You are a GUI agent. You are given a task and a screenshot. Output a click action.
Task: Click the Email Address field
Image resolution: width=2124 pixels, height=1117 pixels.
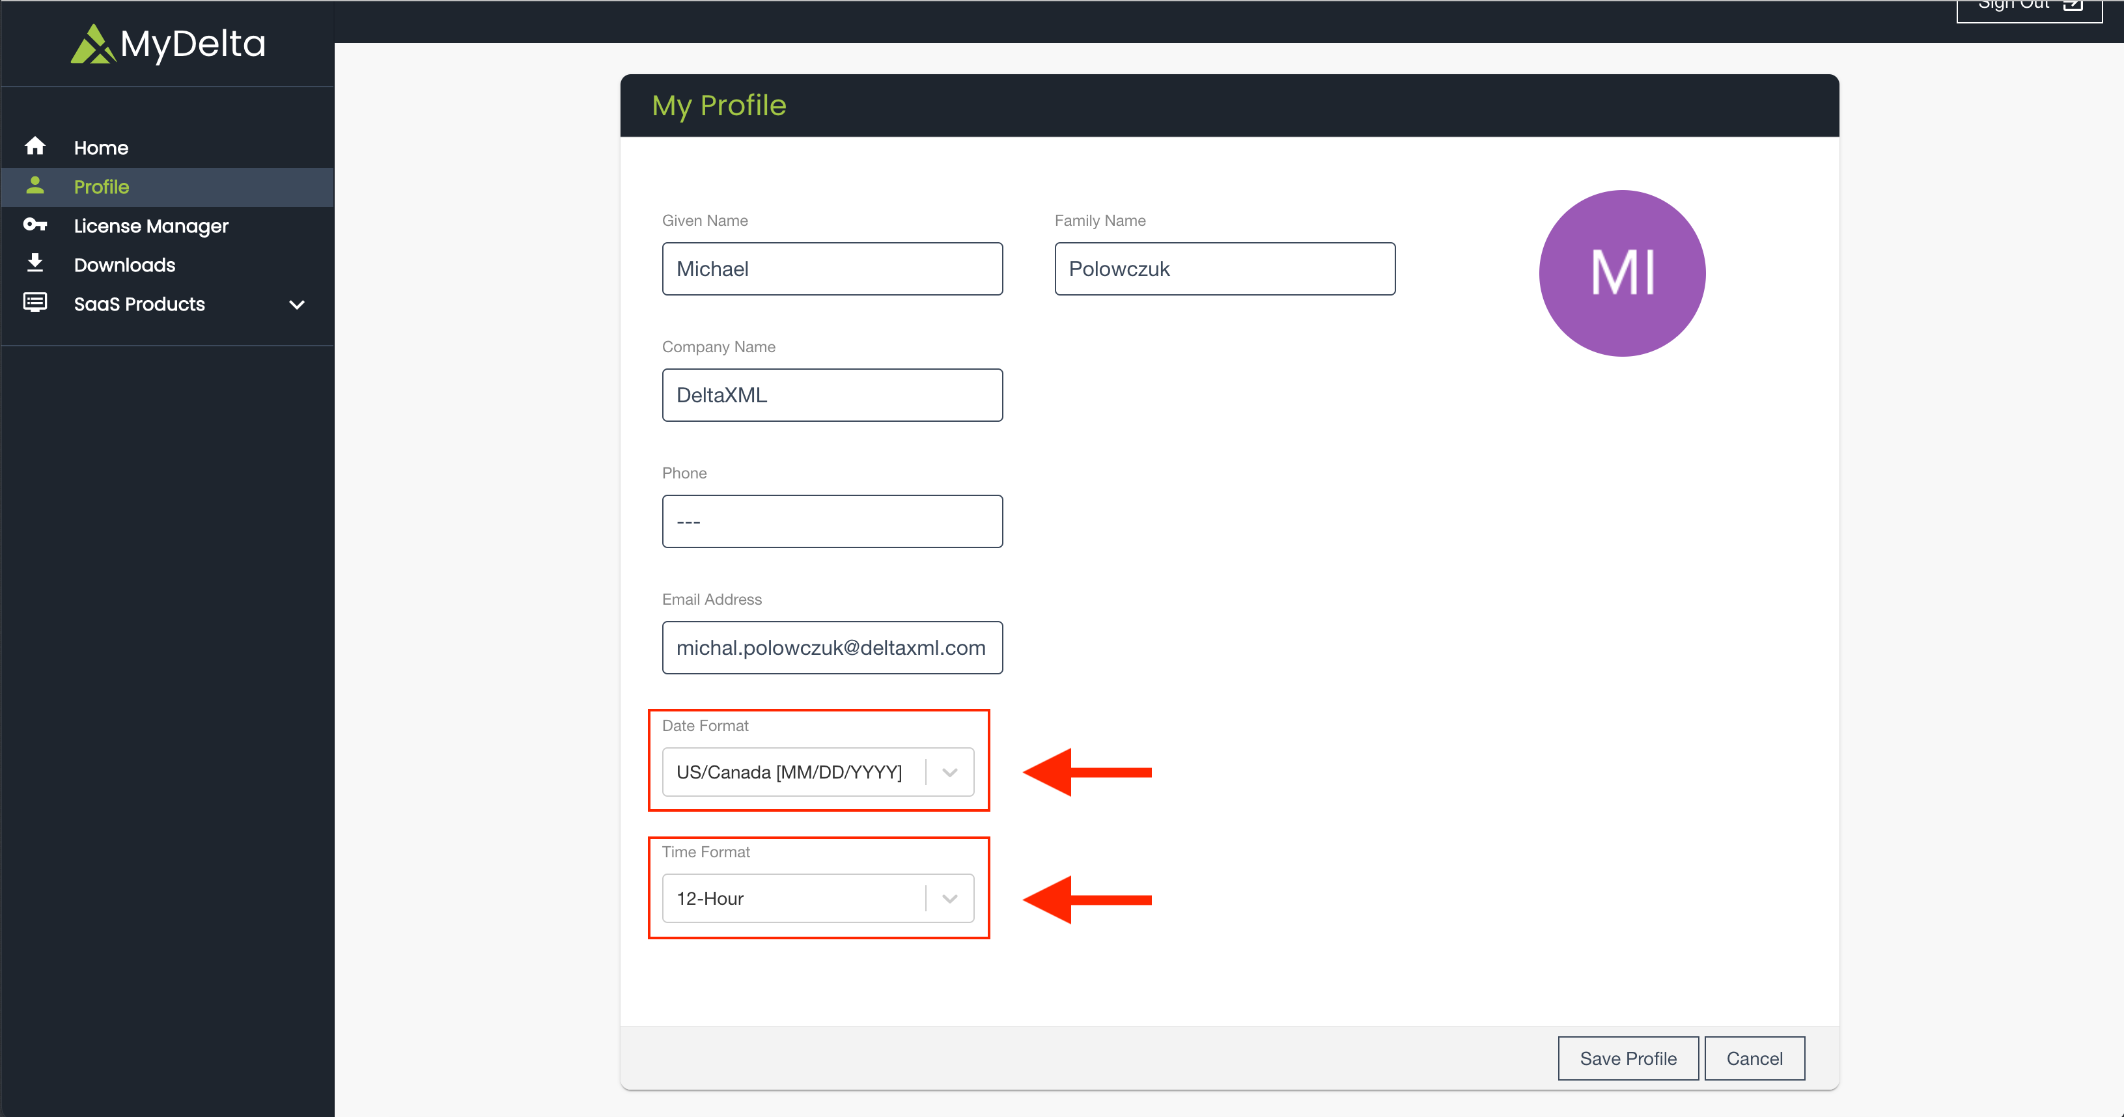point(832,647)
